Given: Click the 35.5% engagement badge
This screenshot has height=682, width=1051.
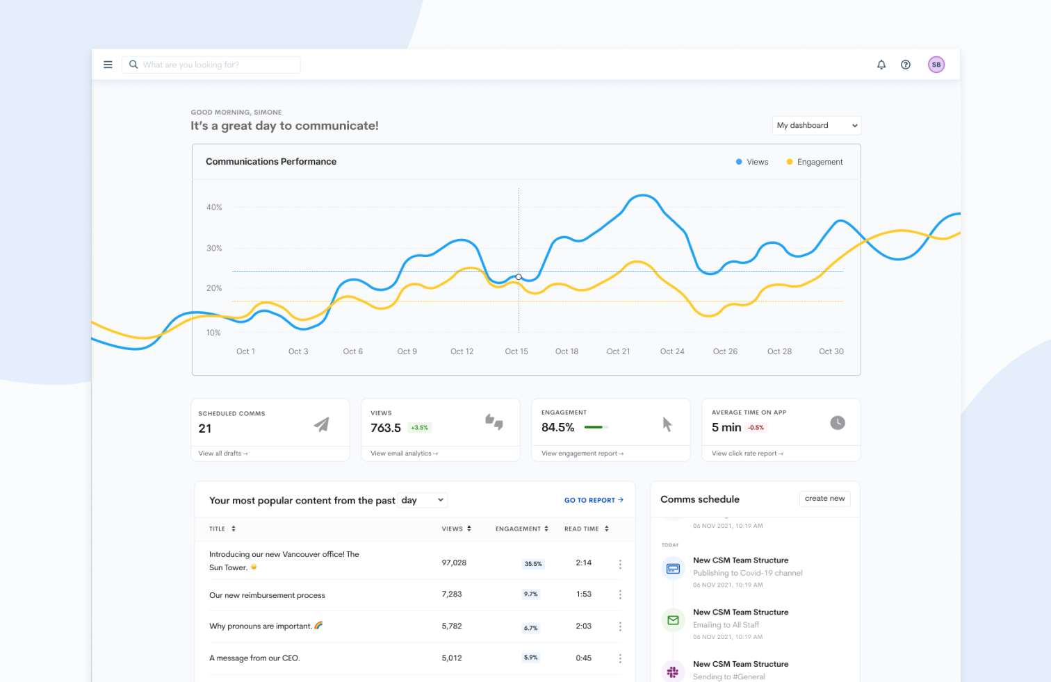Looking at the screenshot, I should click(533, 564).
